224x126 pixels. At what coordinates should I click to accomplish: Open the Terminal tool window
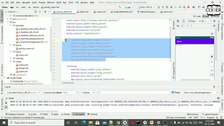tap(92, 114)
